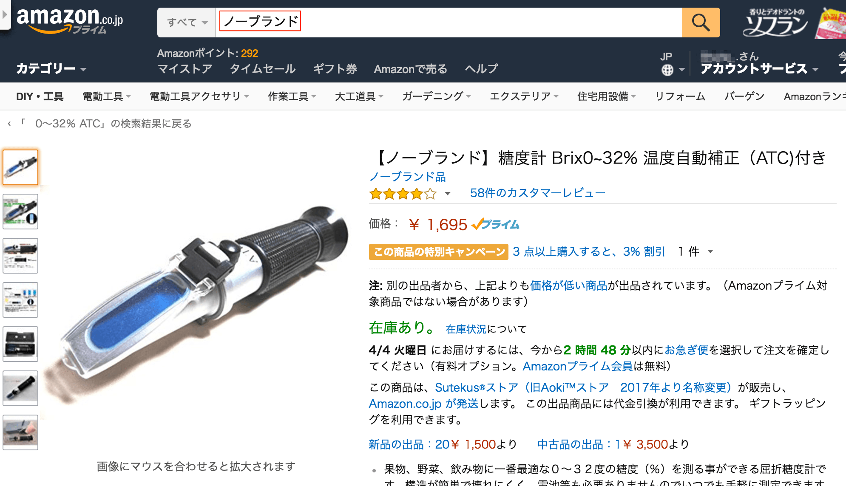Open アカウントサービス account menu

[x=759, y=68]
